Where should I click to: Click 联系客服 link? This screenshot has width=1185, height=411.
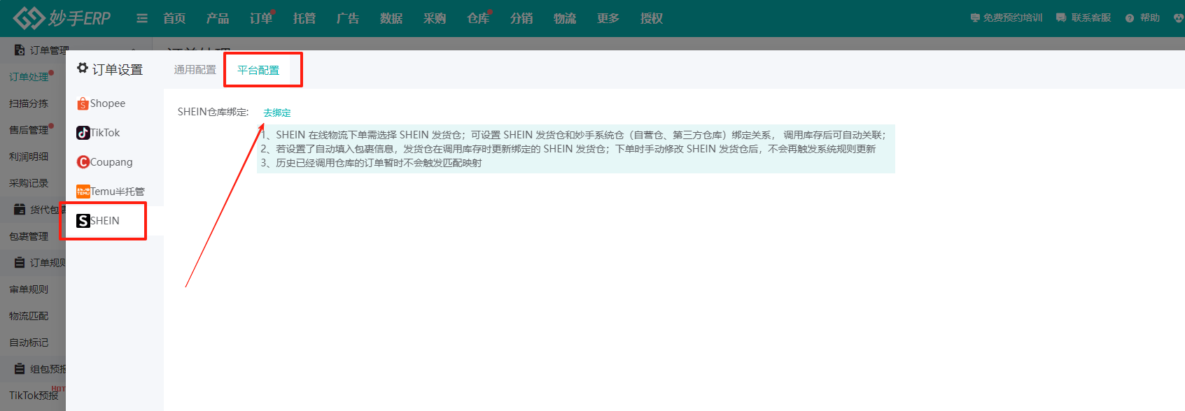click(1091, 17)
